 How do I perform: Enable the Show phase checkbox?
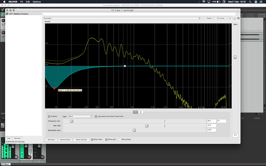tap(120, 139)
